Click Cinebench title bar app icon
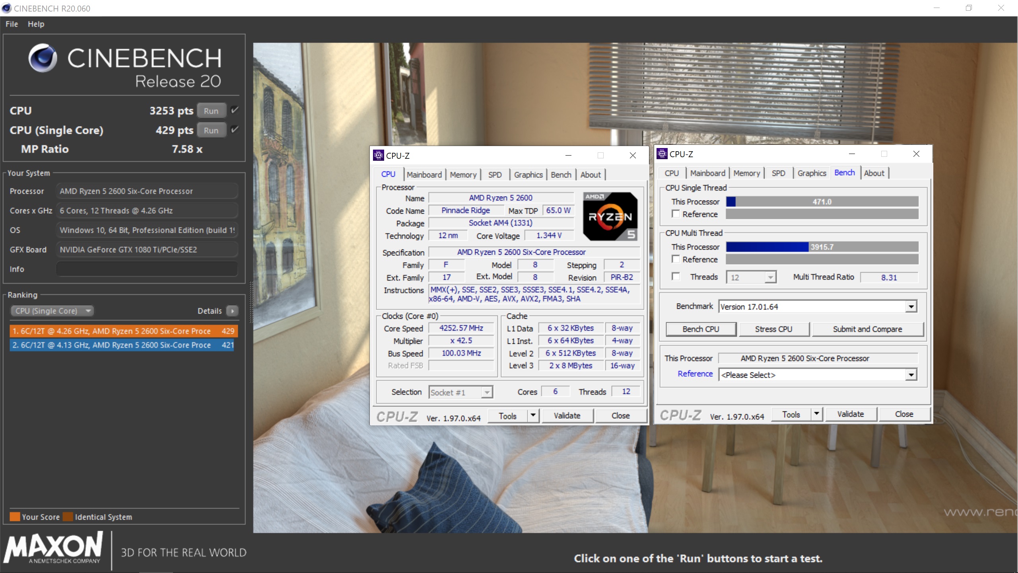This screenshot has height=573, width=1018. (x=6, y=8)
